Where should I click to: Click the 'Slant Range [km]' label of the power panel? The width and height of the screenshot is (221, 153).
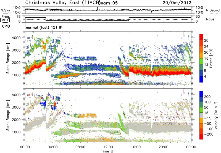pyautogui.click(x=8, y=58)
